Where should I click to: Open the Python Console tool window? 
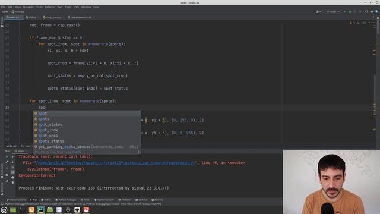pos(104,200)
